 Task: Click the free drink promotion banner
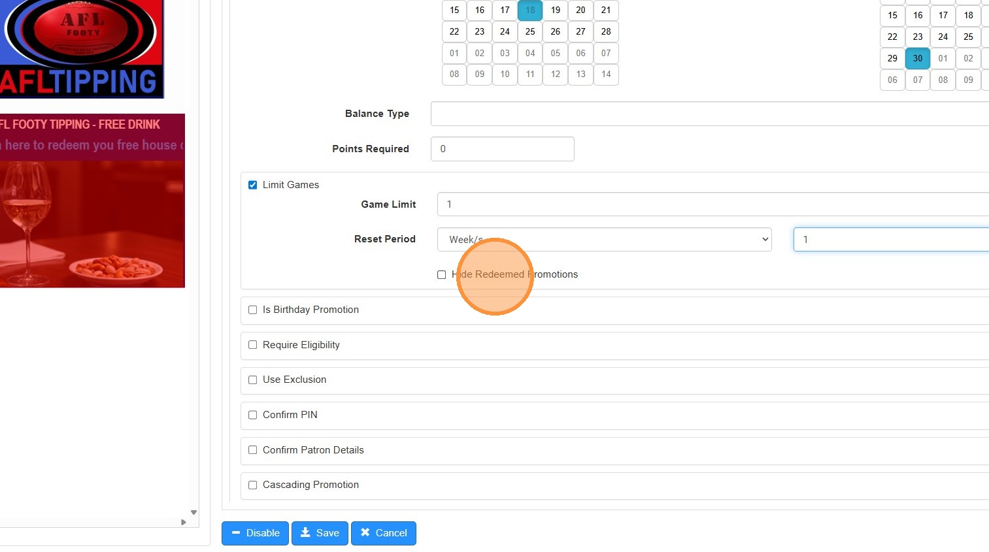92,201
